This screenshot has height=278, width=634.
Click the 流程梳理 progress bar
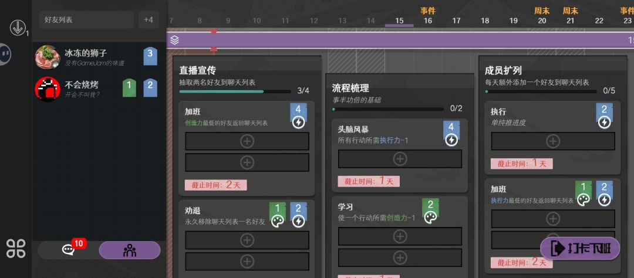pyautogui.click(x=388, y=109)
